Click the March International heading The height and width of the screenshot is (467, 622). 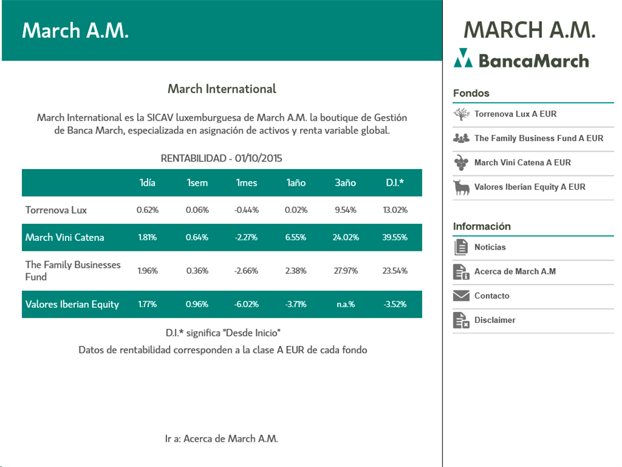222,89
